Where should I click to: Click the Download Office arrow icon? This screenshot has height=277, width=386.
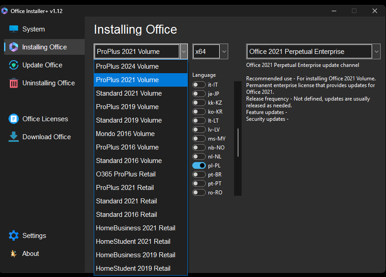pos(13,137)
